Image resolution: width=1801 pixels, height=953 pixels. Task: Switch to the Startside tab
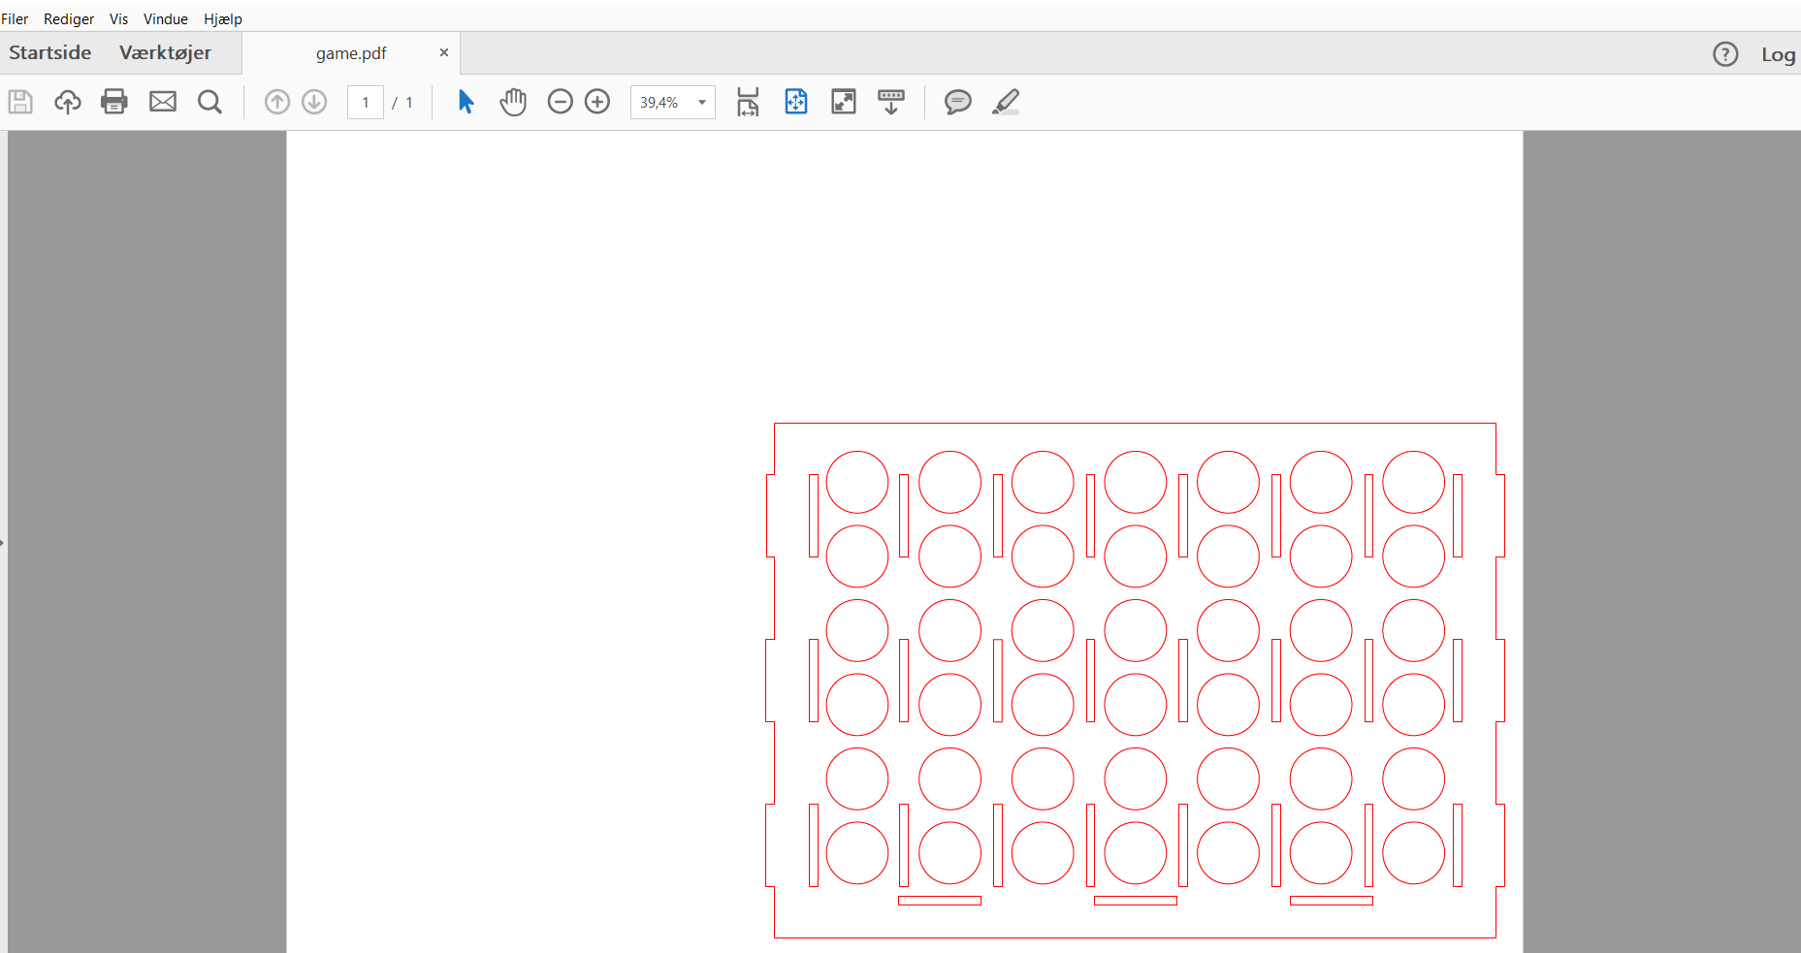coord(50,53)
